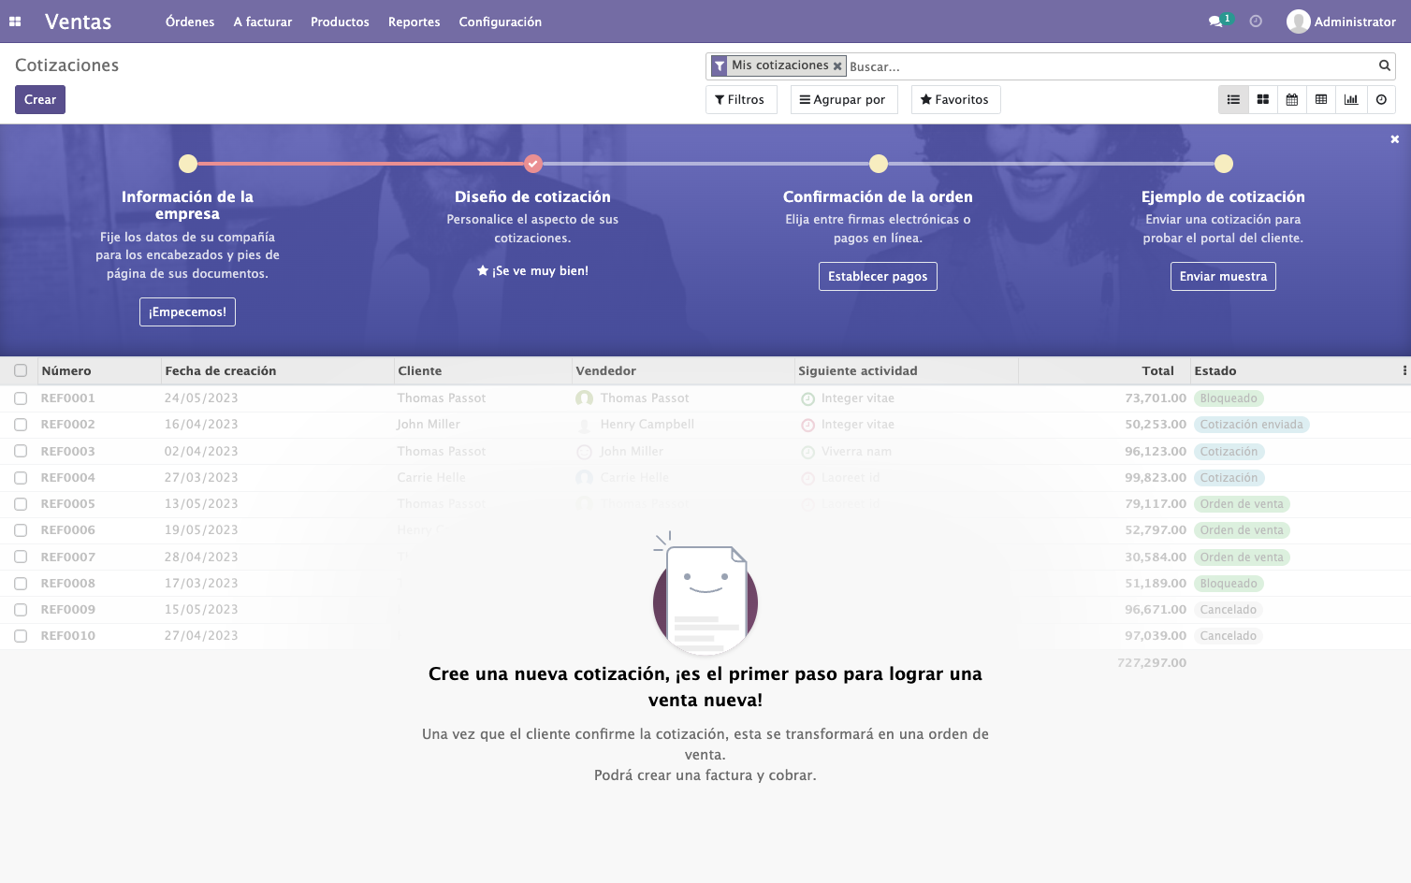Screen dimensions: 1411x883
Task: Open the A facturar menu
Action: (263, 22)
